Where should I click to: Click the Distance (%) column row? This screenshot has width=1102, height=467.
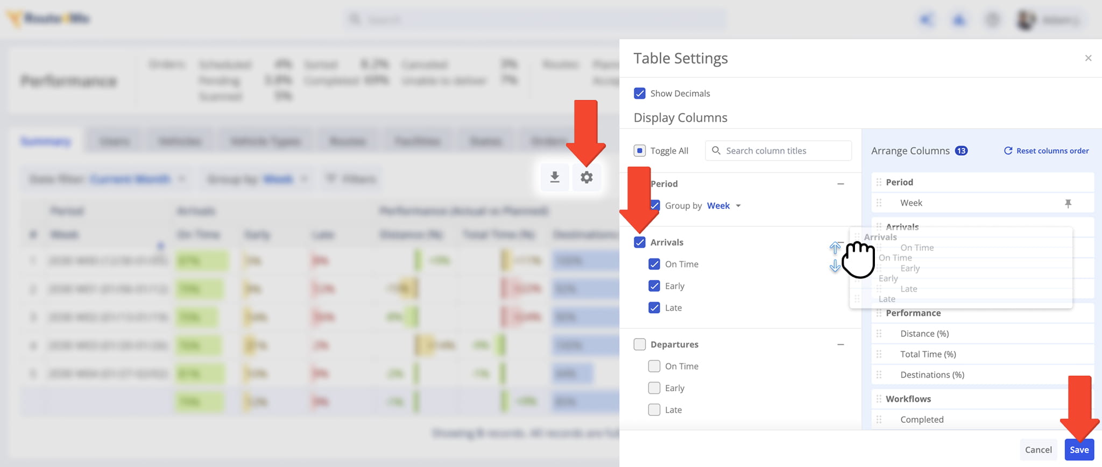click(982, 334)
